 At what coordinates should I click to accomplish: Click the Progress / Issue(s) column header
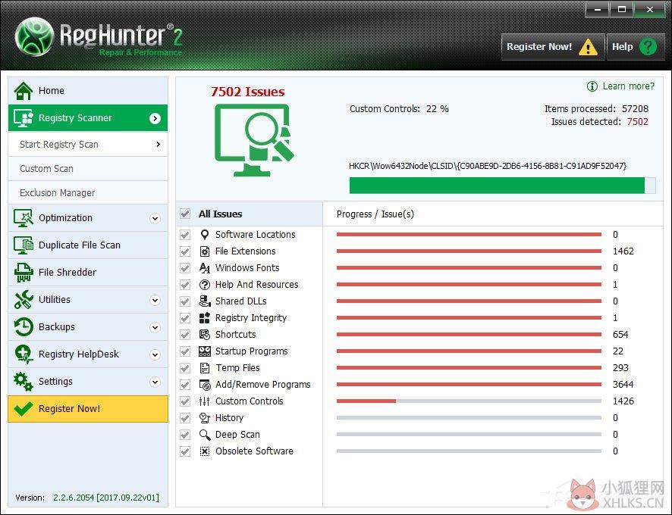493,214
